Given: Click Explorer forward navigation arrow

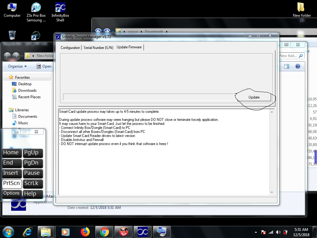Looking at the screenshot, I should [16, 56].
